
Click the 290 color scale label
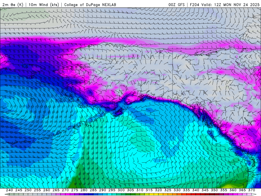[x=102, y=190]
